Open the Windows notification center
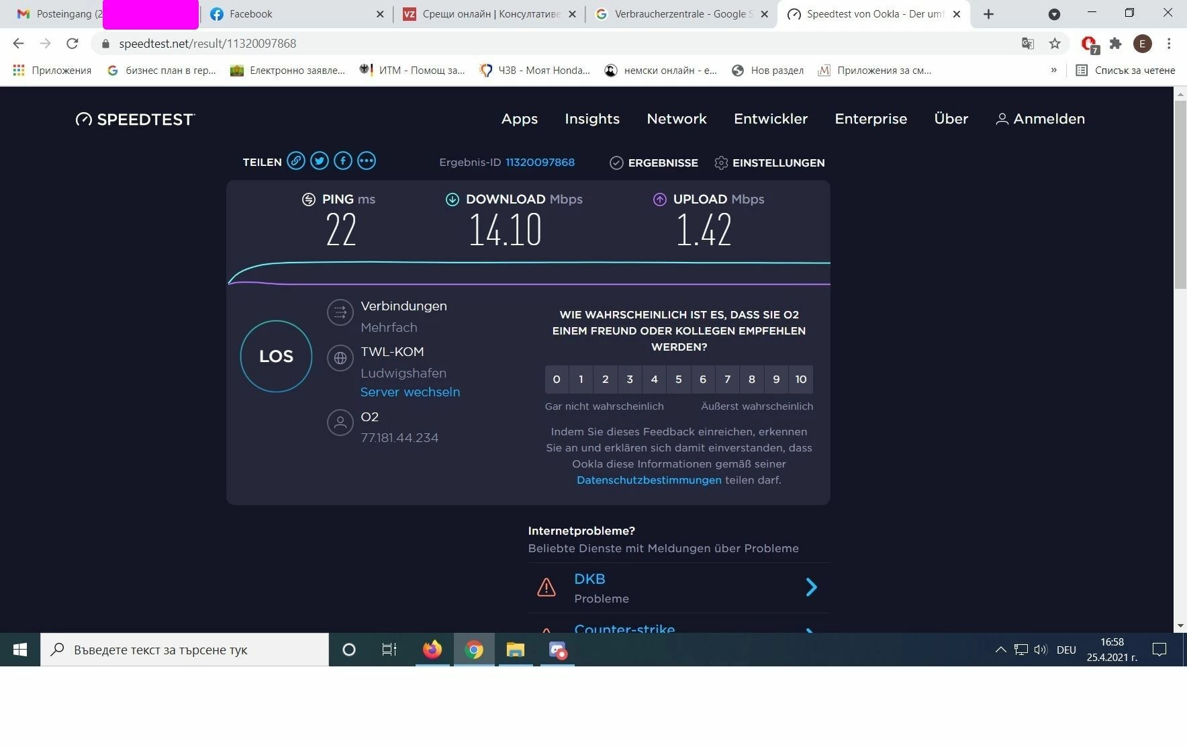This screenshot has width=1187, height=747. 1159,650
